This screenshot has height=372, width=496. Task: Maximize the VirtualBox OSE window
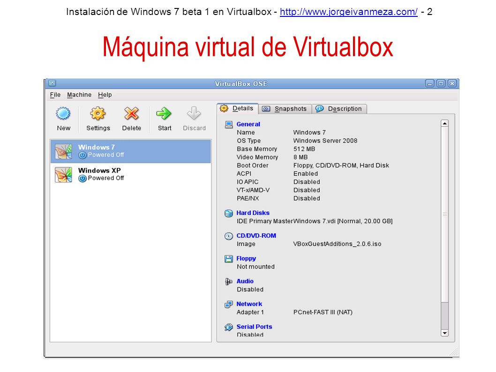[x=441, y=84]
